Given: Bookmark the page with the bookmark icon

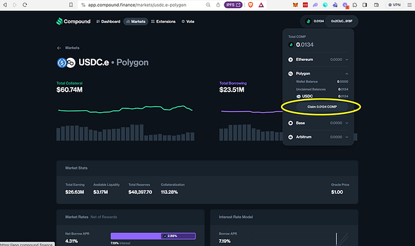Looking at the screenshot, I should (71, 5).
